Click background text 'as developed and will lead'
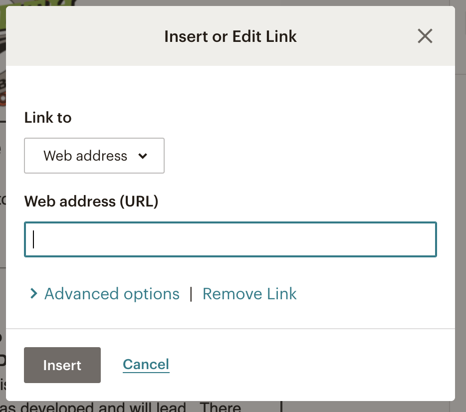Image resolution: width=466 pixels, height=412 pixels. 93,407
